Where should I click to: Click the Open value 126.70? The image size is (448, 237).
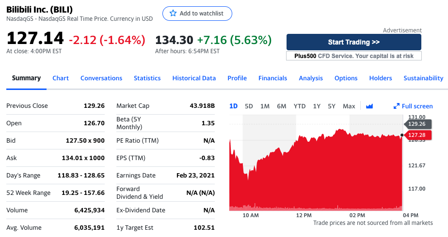(94, 123)
